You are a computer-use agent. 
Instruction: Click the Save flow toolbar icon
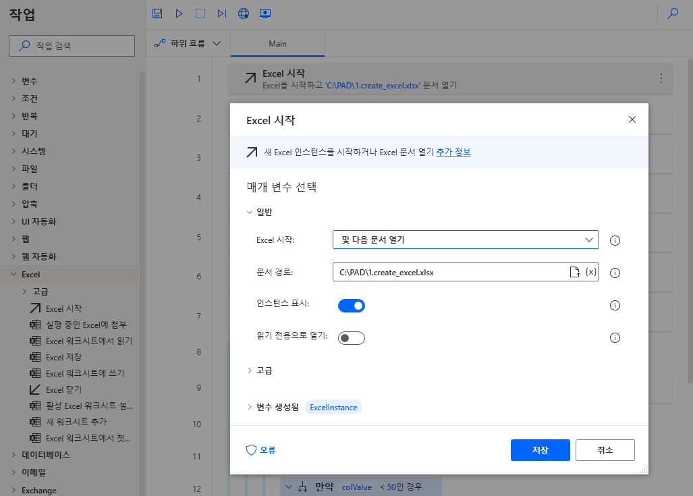157,13
